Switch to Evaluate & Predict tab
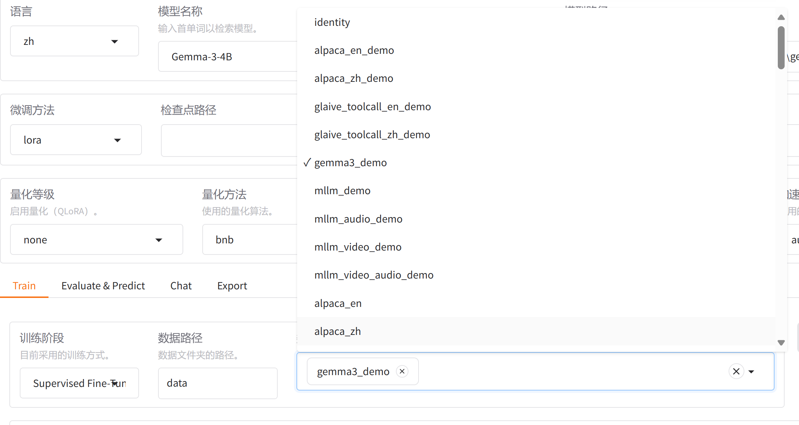 click(103, 286)
